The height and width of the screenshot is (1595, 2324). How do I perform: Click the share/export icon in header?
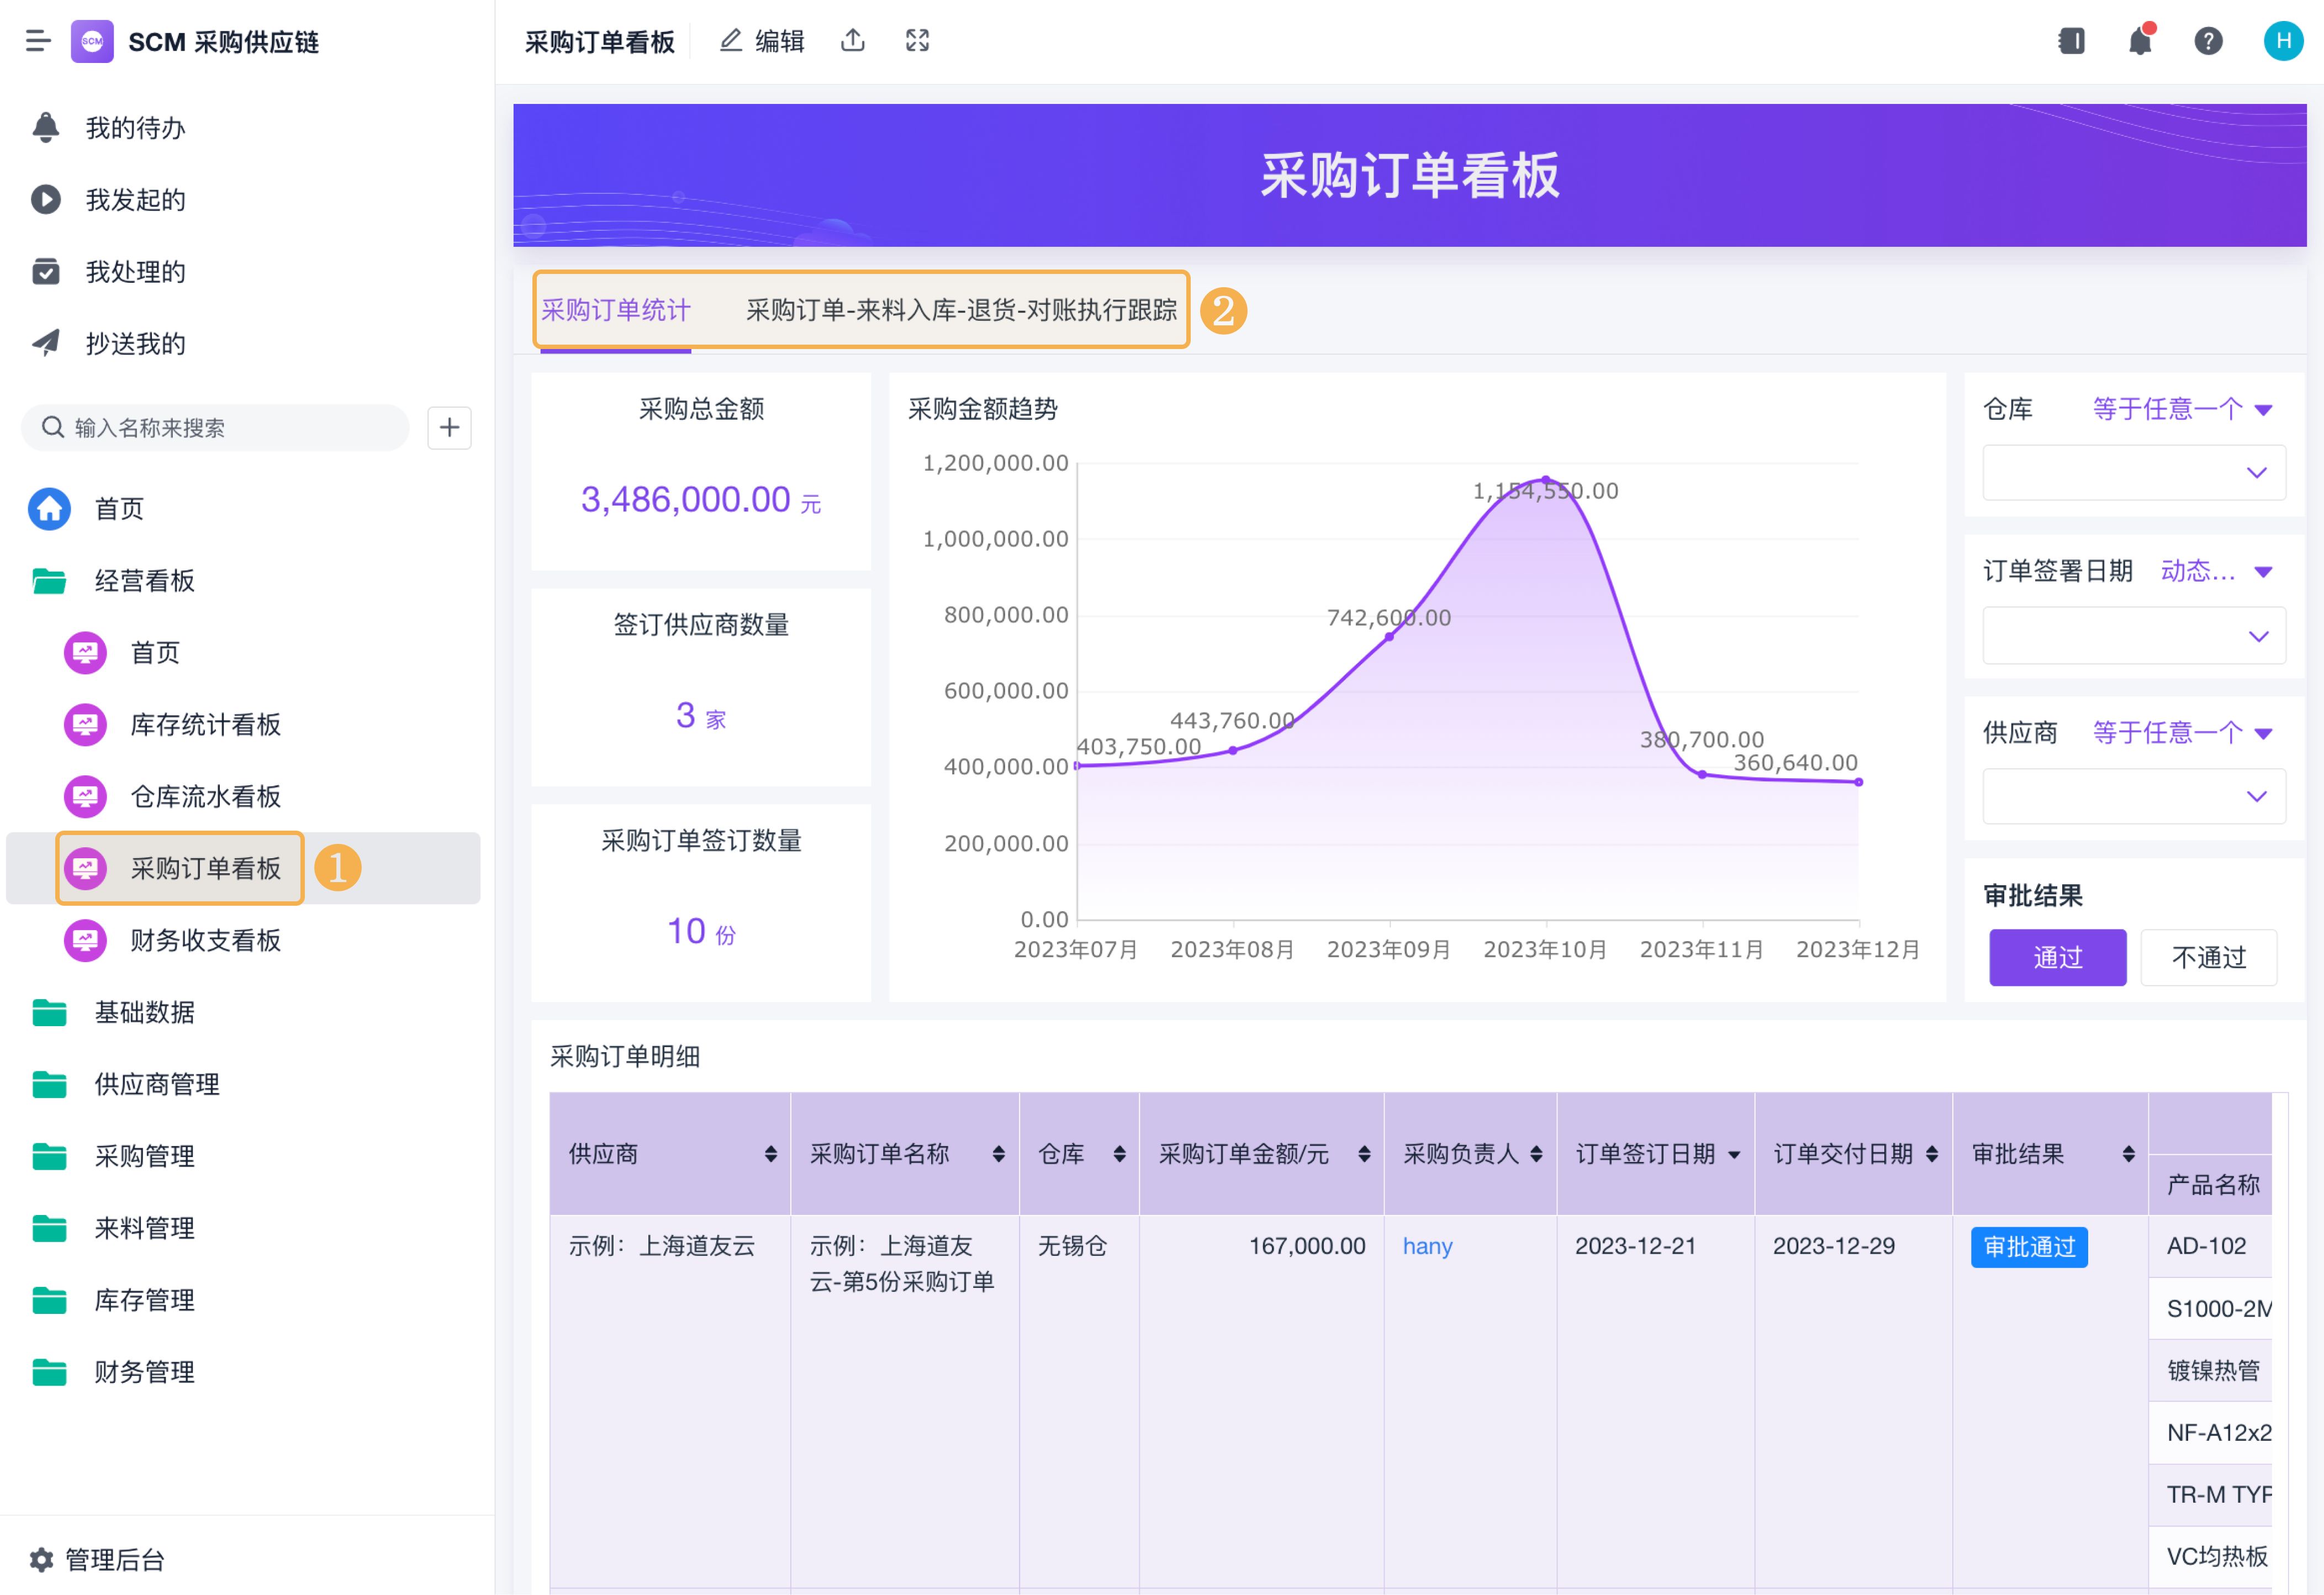tap(852, 41)
